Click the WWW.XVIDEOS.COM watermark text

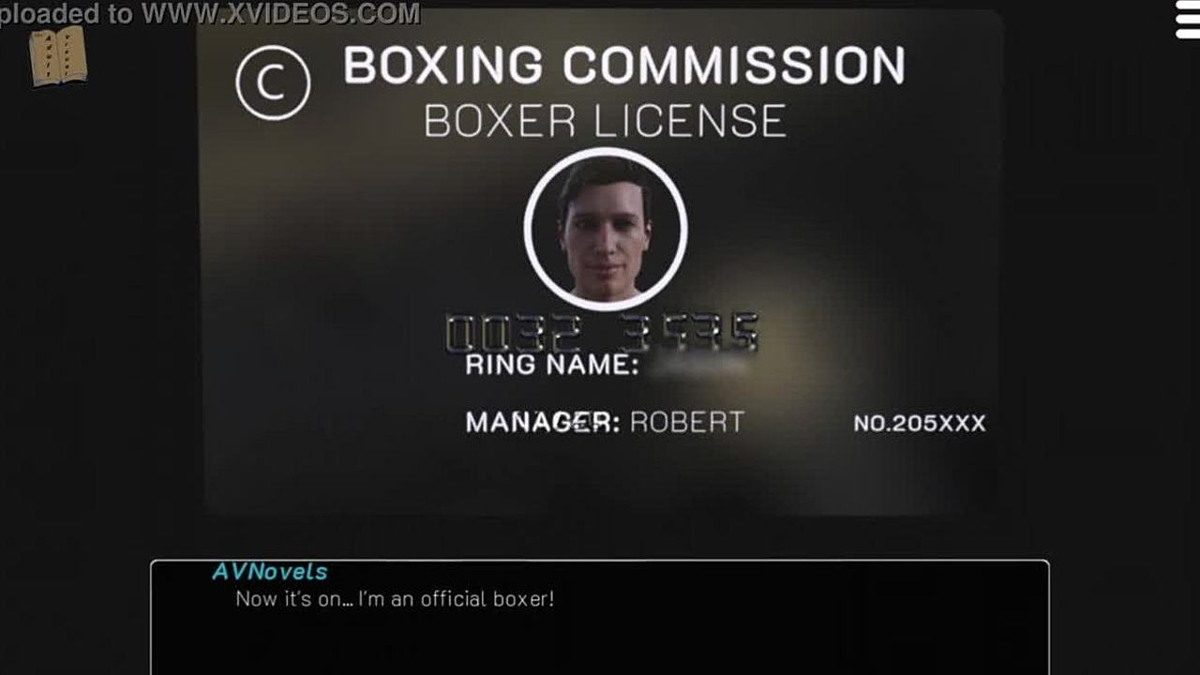tap(280, 13)
